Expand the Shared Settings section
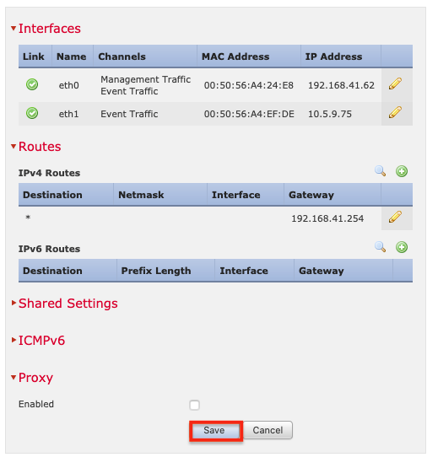This screenshot has height=468, width=438. (14, 303)
